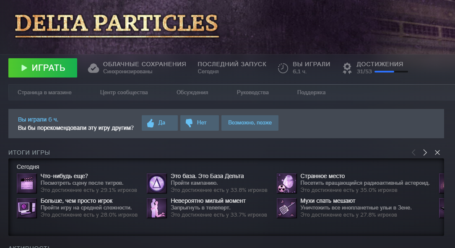Viewport: 455px width, 248px height.
Task: Click the radioactive asteroid Странное место icon
Action: (x=287, y=183)
